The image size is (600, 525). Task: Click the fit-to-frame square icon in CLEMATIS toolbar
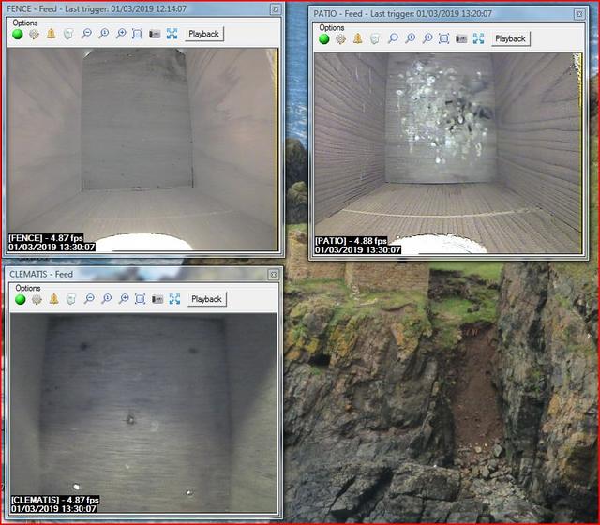coord(140,299)
